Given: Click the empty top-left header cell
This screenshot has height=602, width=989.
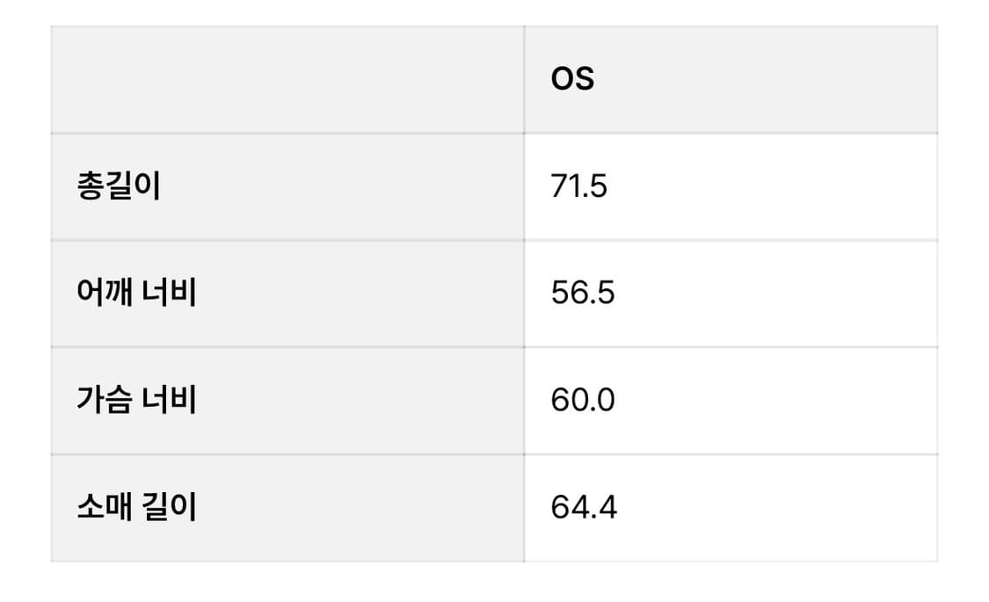Looking at the screenshot, I should pos(287,79).
